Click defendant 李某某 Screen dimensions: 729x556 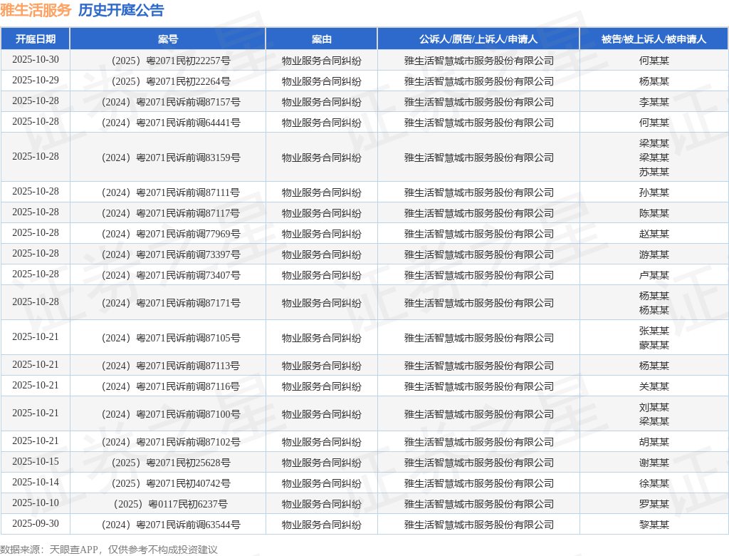tap(654, 102)
